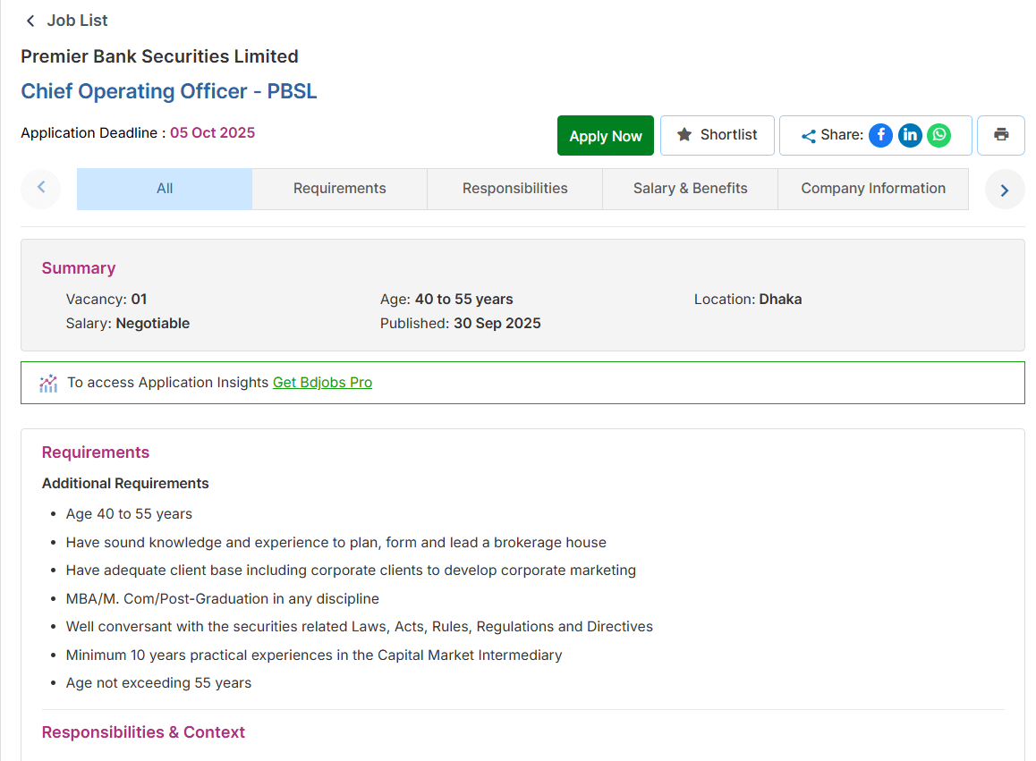Image resolution: width=1036 pixels, height=761 pixels.
Task: View the Salary & Benefits tab
Action: (x=691, y=189)
